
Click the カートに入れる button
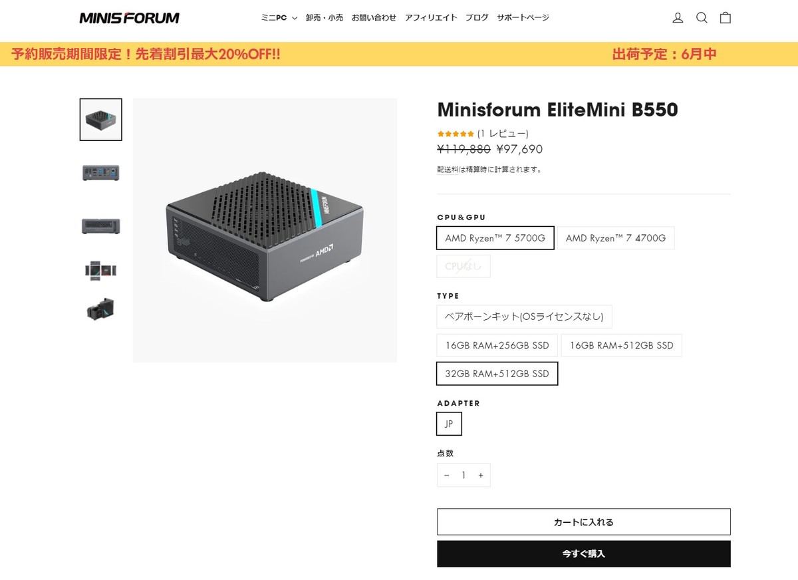tap(583, 521)
